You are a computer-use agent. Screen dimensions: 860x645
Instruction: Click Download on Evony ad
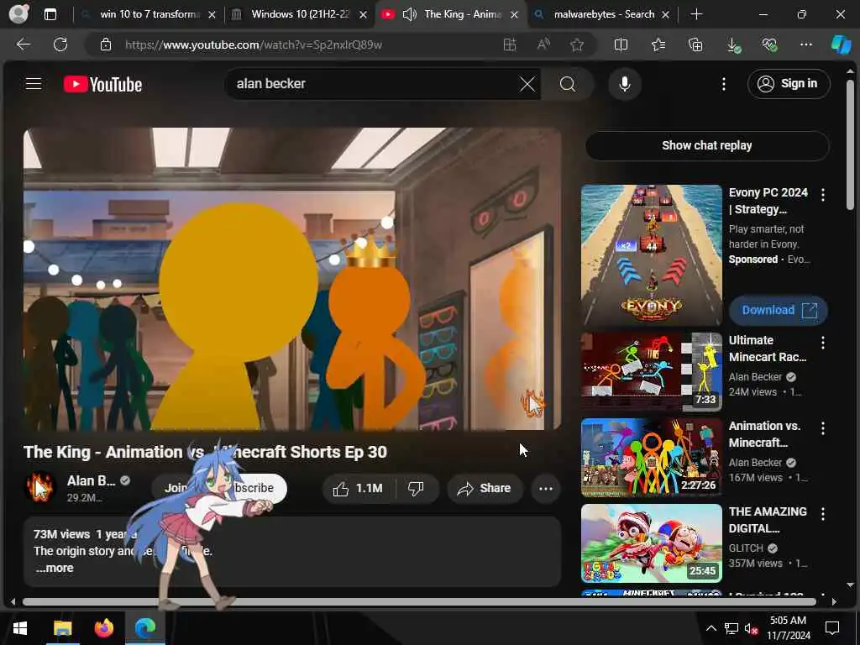(778, 311)
